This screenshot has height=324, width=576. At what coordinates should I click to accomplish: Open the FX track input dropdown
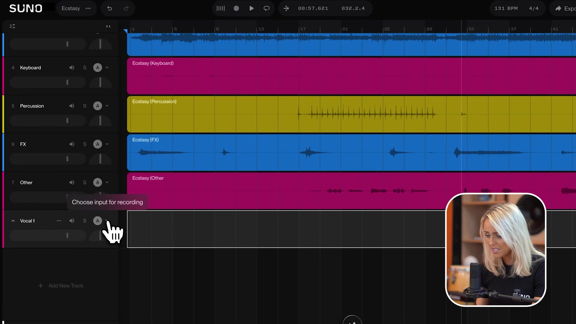(107, 144)
